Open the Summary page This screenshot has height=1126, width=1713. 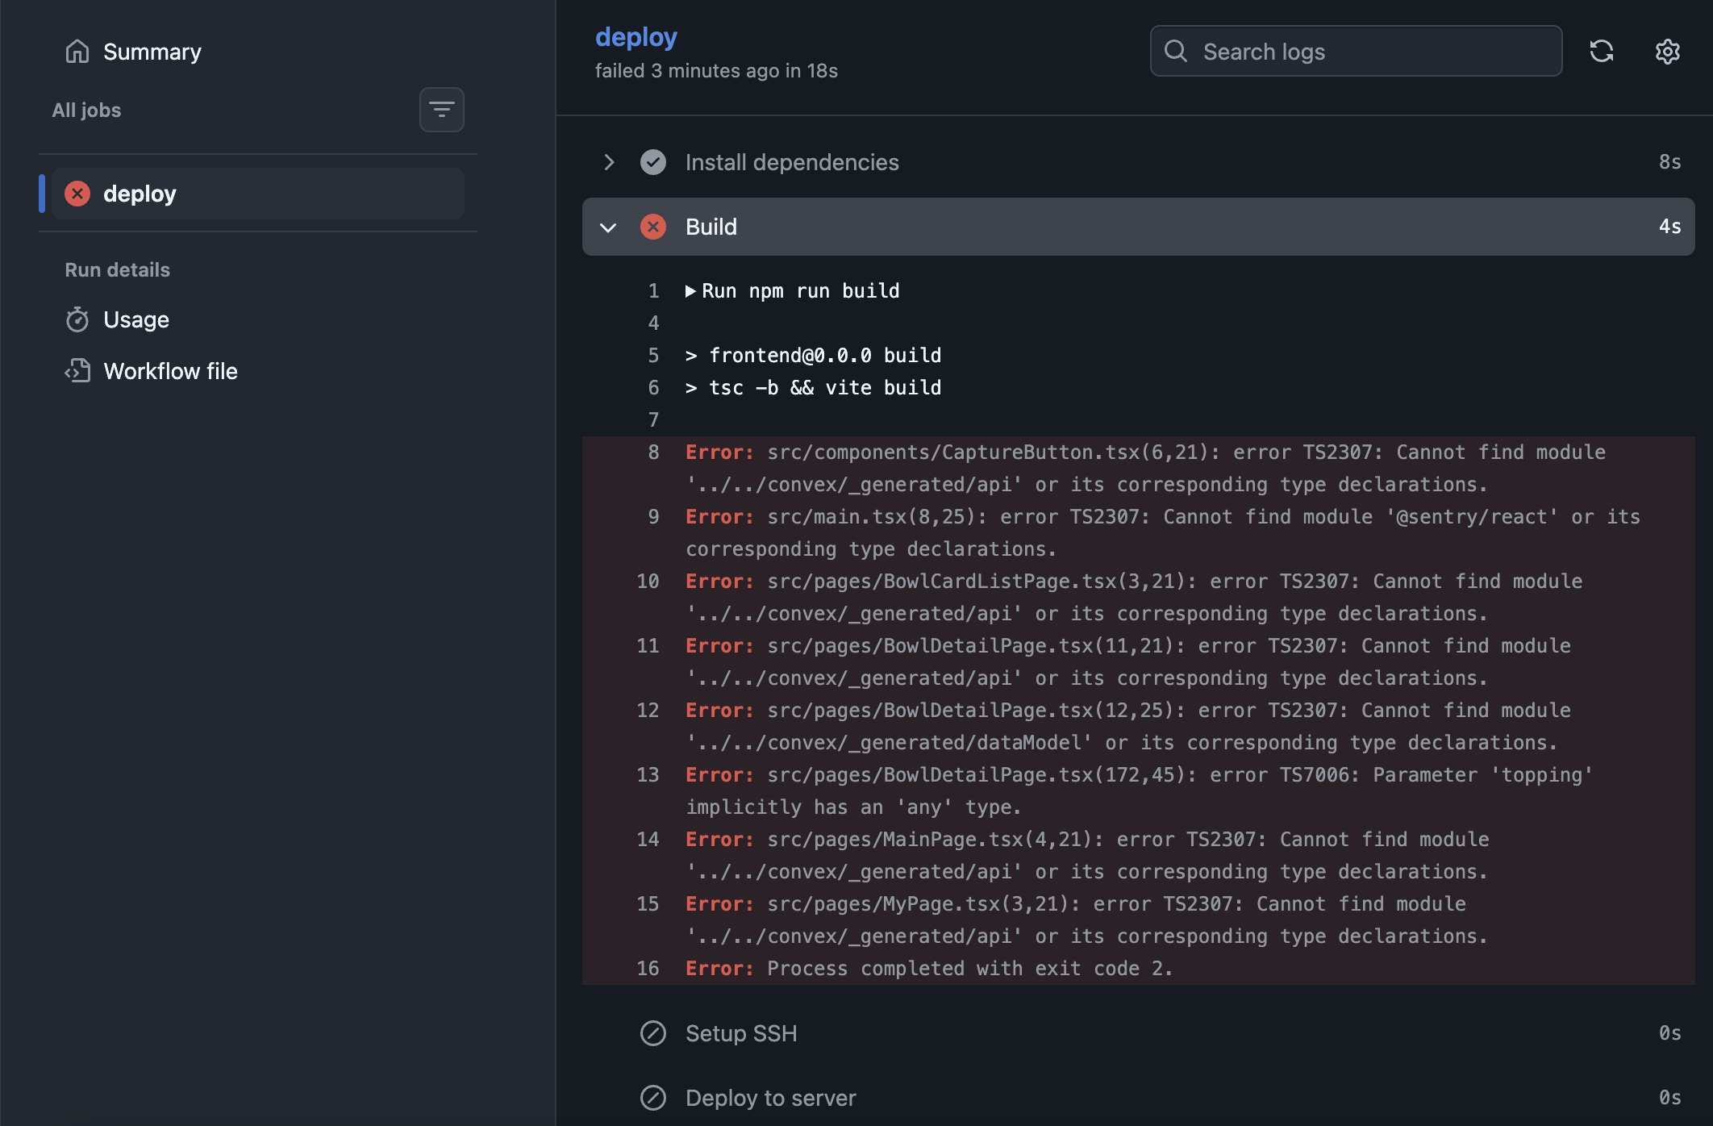[x=152, y=52]
